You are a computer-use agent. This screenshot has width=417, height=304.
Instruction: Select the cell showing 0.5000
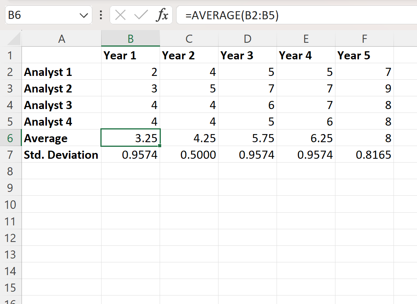coord(189,155)
